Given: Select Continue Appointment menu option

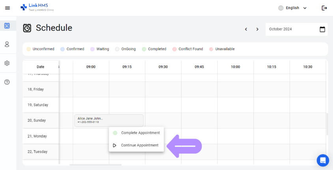Looking at the screenshot, I should [x=139, y=145].
